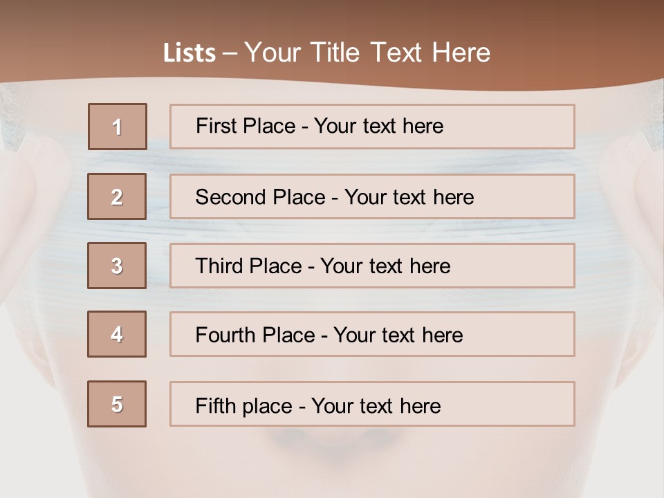Click the number 5 box
664x498 pixels.
117,404
